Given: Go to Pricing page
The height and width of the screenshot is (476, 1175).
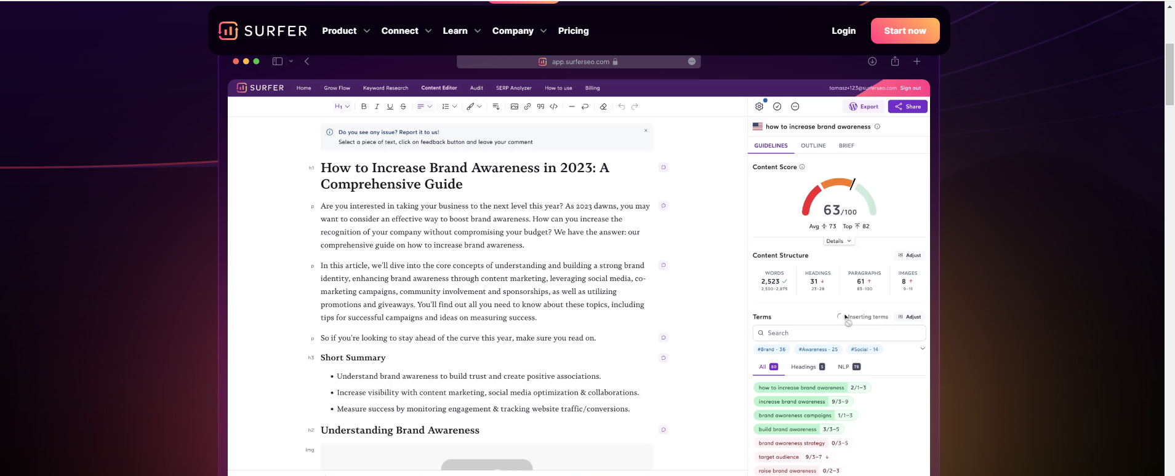Looking at the screenshot, I should (573, 31).
